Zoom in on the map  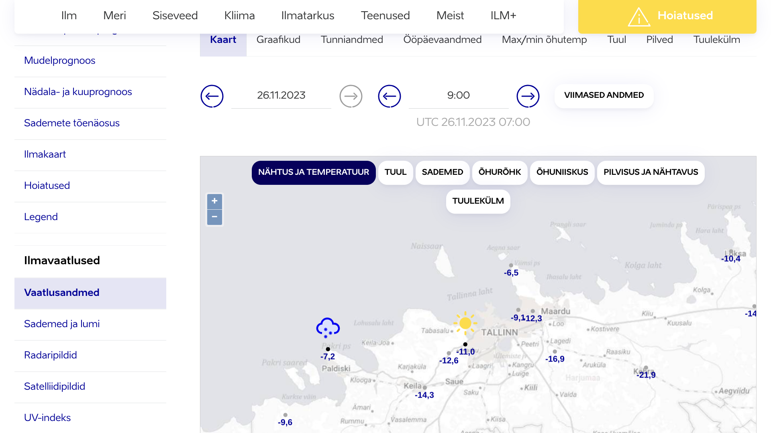pyautogui.click(x=214, y=201)
